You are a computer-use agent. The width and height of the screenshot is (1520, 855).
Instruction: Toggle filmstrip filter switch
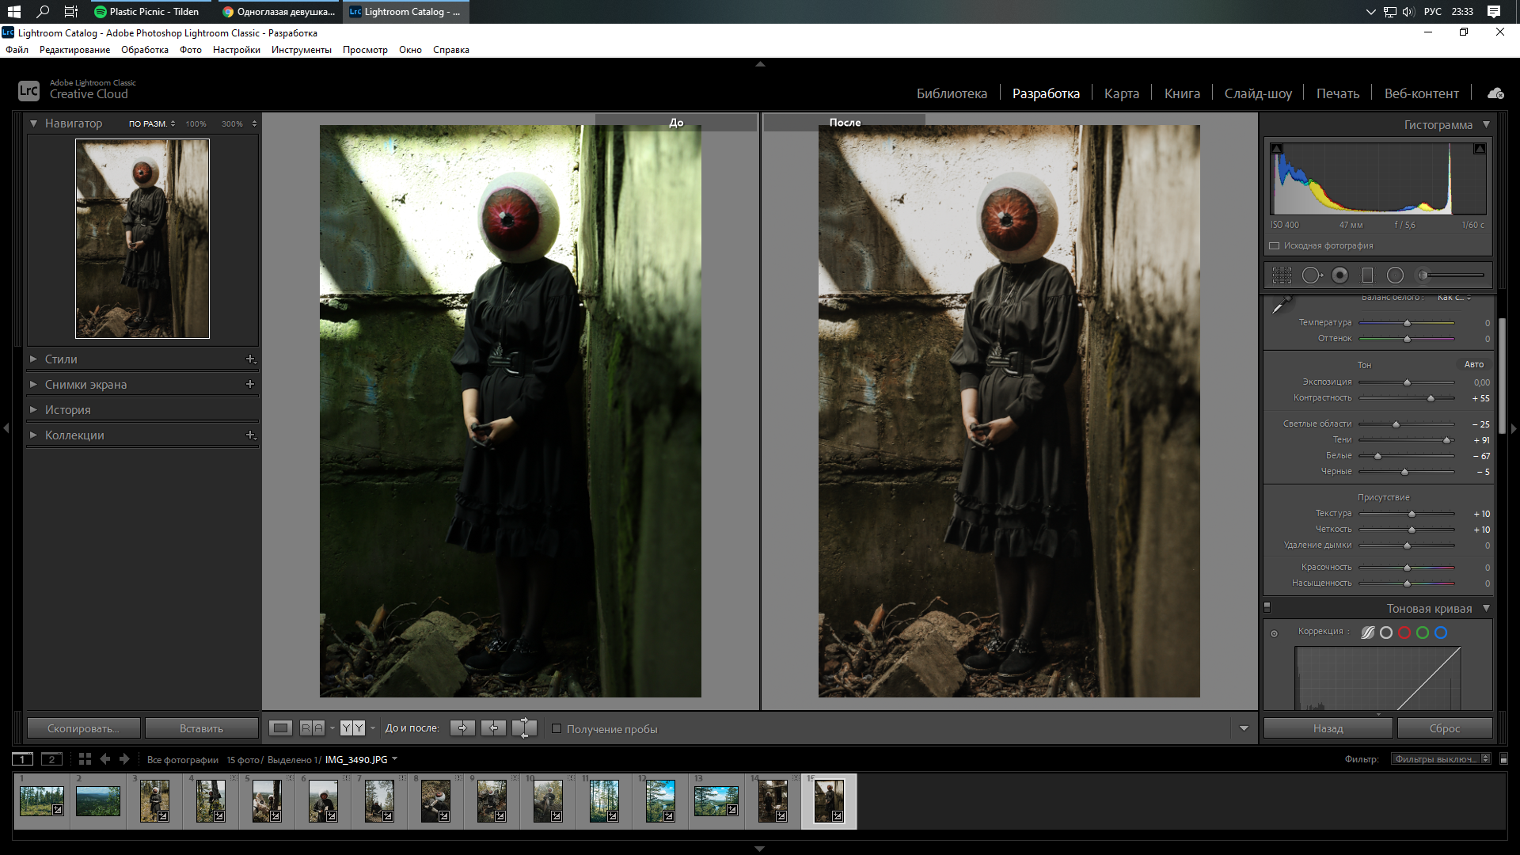(1503, 759)
